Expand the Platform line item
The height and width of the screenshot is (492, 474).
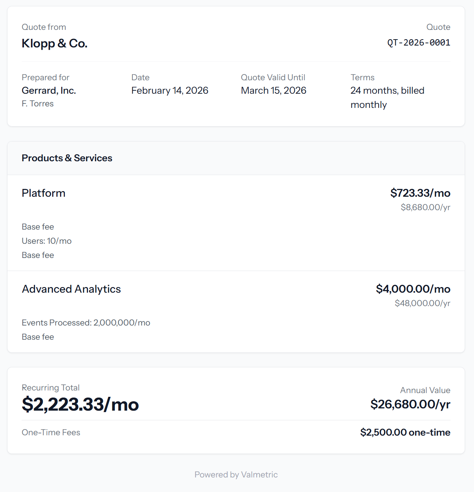click(x=43, y=193)
